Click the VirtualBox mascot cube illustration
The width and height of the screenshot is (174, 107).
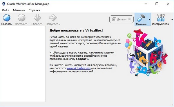coord(146,53)
